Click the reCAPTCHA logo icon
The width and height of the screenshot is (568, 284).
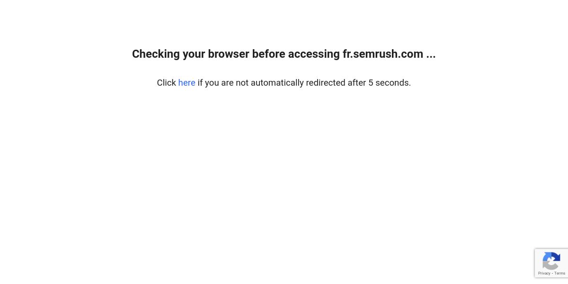[x=551, y=261]
